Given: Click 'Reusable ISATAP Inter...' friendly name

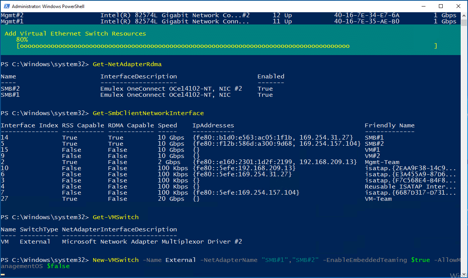Looking at the screenshot, I should pos(411,187).
